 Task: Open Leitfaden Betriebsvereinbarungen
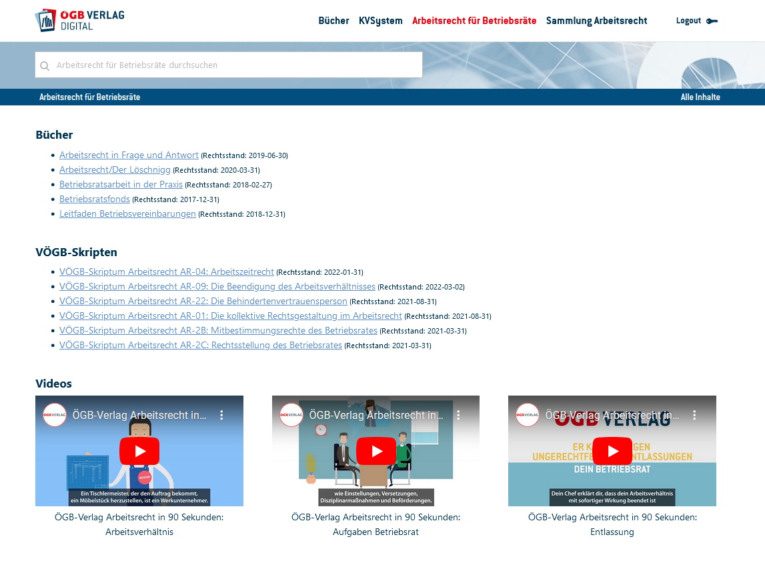(128, 213)
